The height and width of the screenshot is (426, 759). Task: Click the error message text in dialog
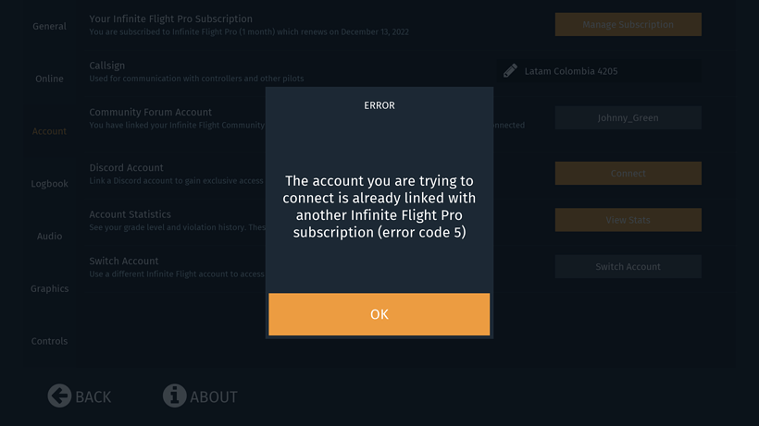(x=379, y=206)
